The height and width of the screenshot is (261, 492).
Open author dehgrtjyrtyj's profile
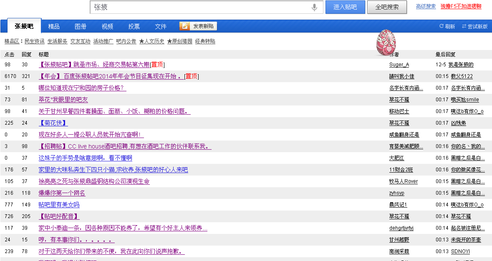coord(401,228)
